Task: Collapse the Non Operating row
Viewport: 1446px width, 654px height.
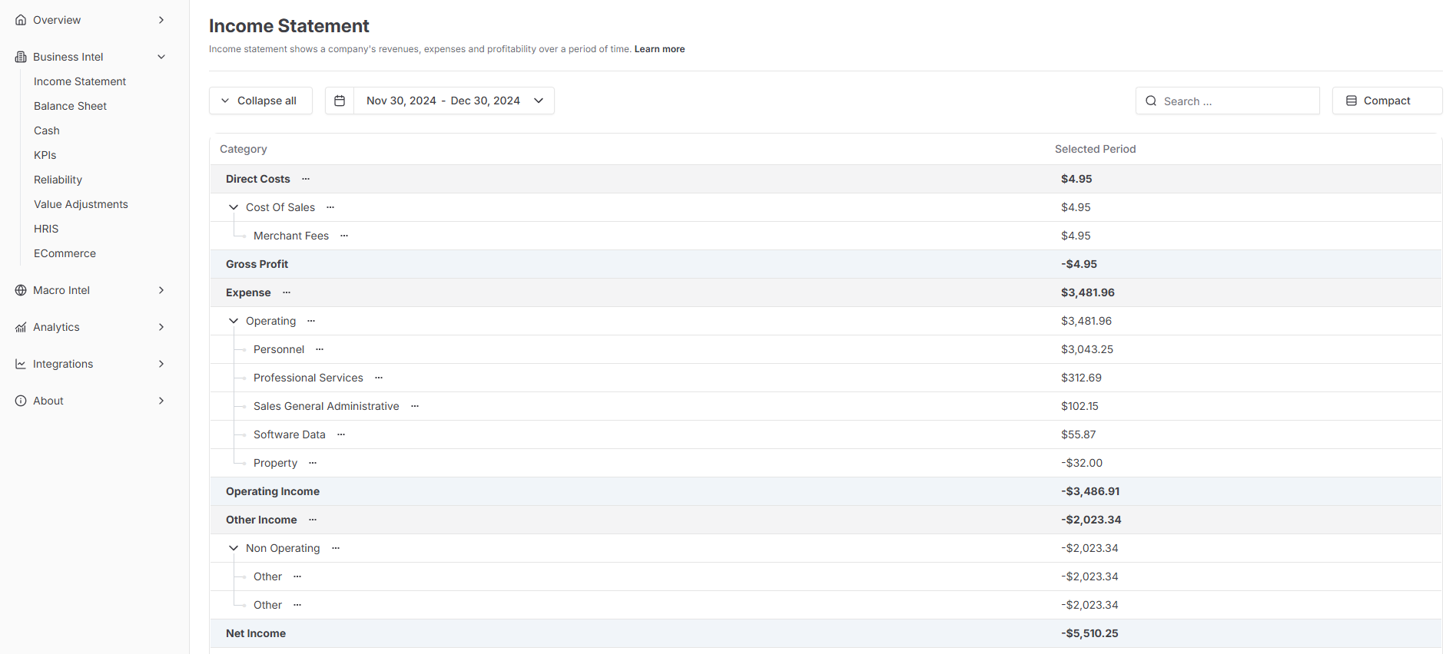Action: coord(234,548)
